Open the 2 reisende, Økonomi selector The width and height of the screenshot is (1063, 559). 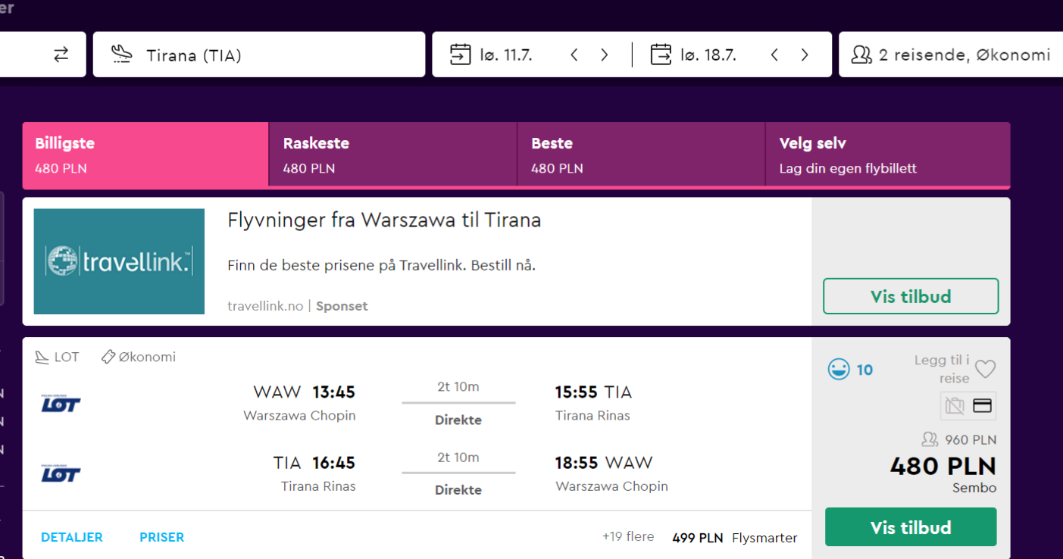click(x=951, y=55)
